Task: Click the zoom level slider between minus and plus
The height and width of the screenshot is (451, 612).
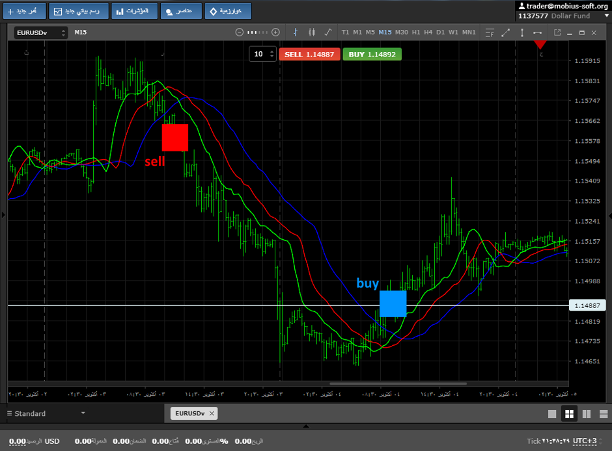Action: pos(258,32)
